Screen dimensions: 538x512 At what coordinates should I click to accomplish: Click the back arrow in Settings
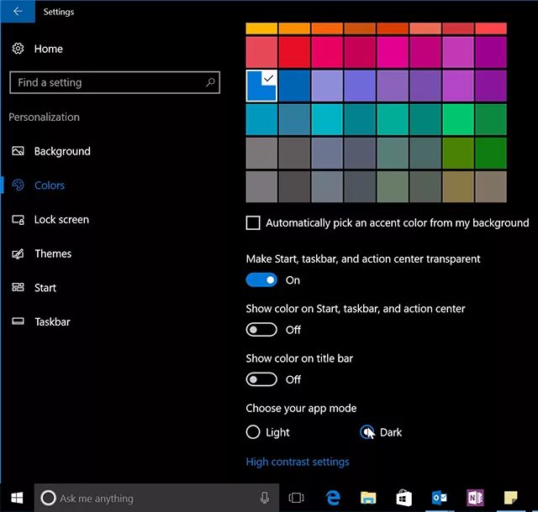click(x=18, y=11)
